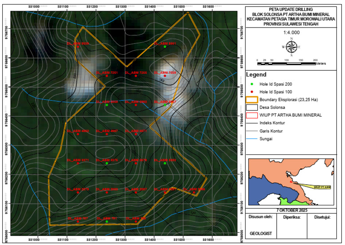Viewport: 345px width, 245px height.
Task: Click drill hole marker DL_ABM 4671
Action: [136, 134]
